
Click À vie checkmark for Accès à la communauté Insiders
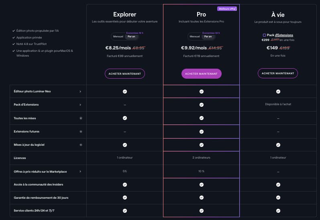pyautogui.click(x=278, y=185)
